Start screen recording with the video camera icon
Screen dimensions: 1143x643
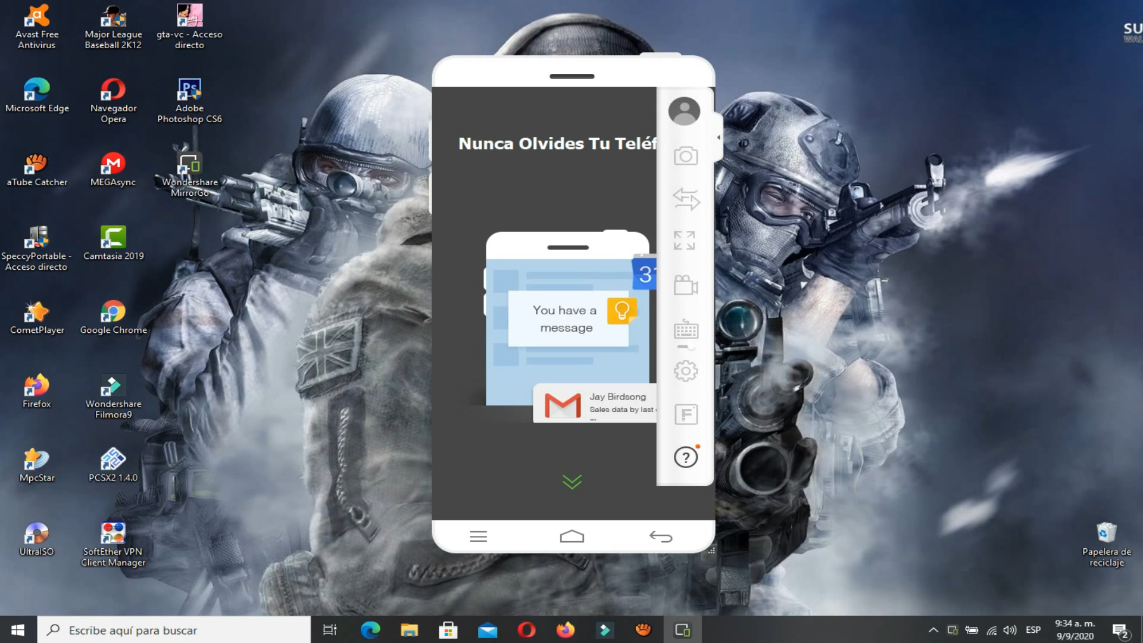point(685,286)
